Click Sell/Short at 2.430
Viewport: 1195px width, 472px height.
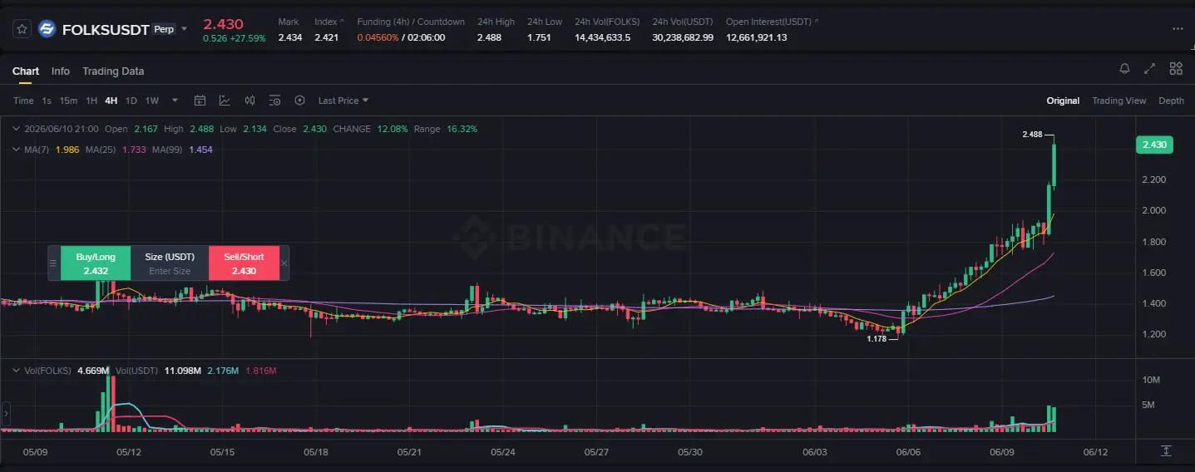click(244, 263)
